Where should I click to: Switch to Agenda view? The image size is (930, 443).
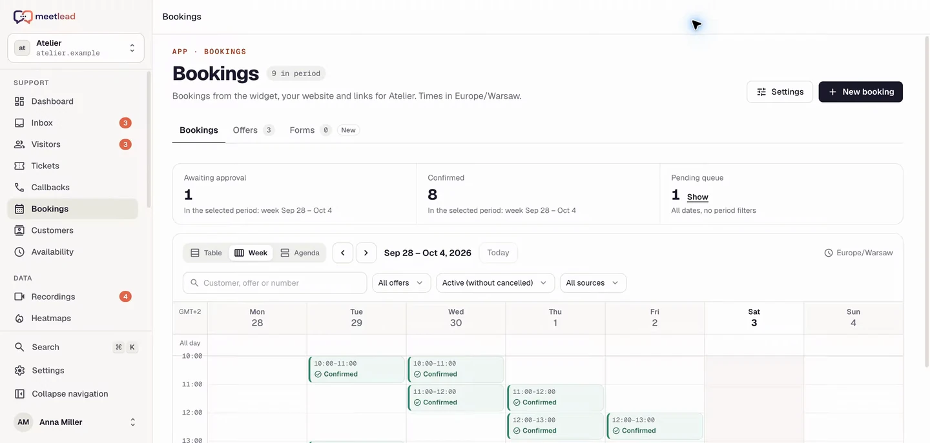(300, 253)
